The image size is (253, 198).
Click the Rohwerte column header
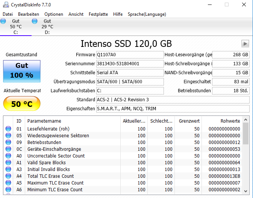(x=222, y=121)
